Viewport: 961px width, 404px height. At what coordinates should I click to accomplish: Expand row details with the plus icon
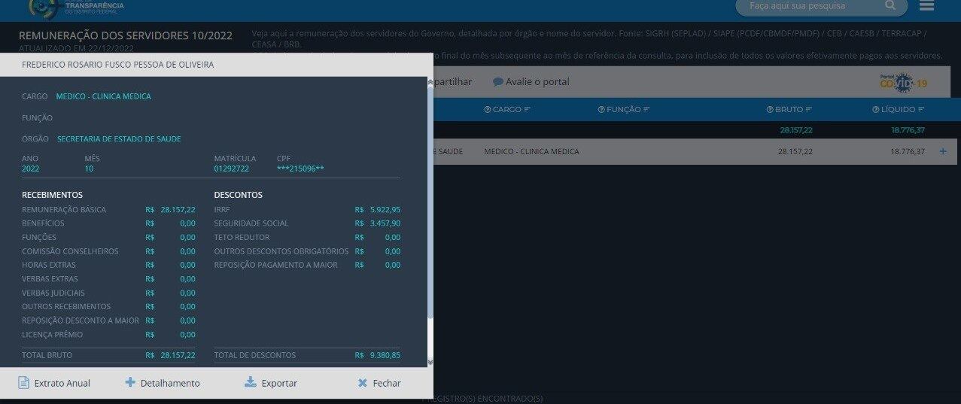click(943, 152)
